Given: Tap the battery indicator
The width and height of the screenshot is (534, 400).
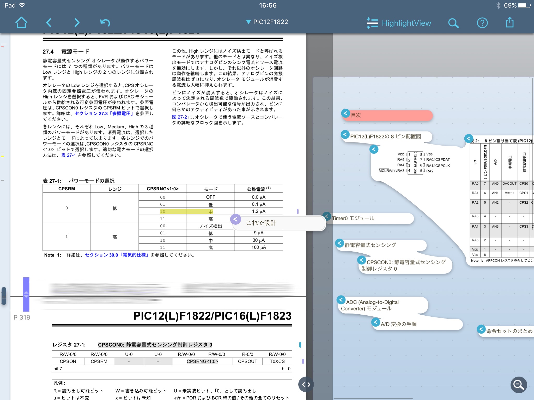Looking at the screenshot, I should 525,5.
